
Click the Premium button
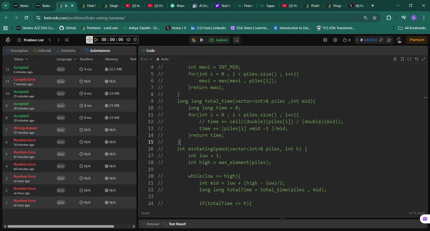point(417,40)
